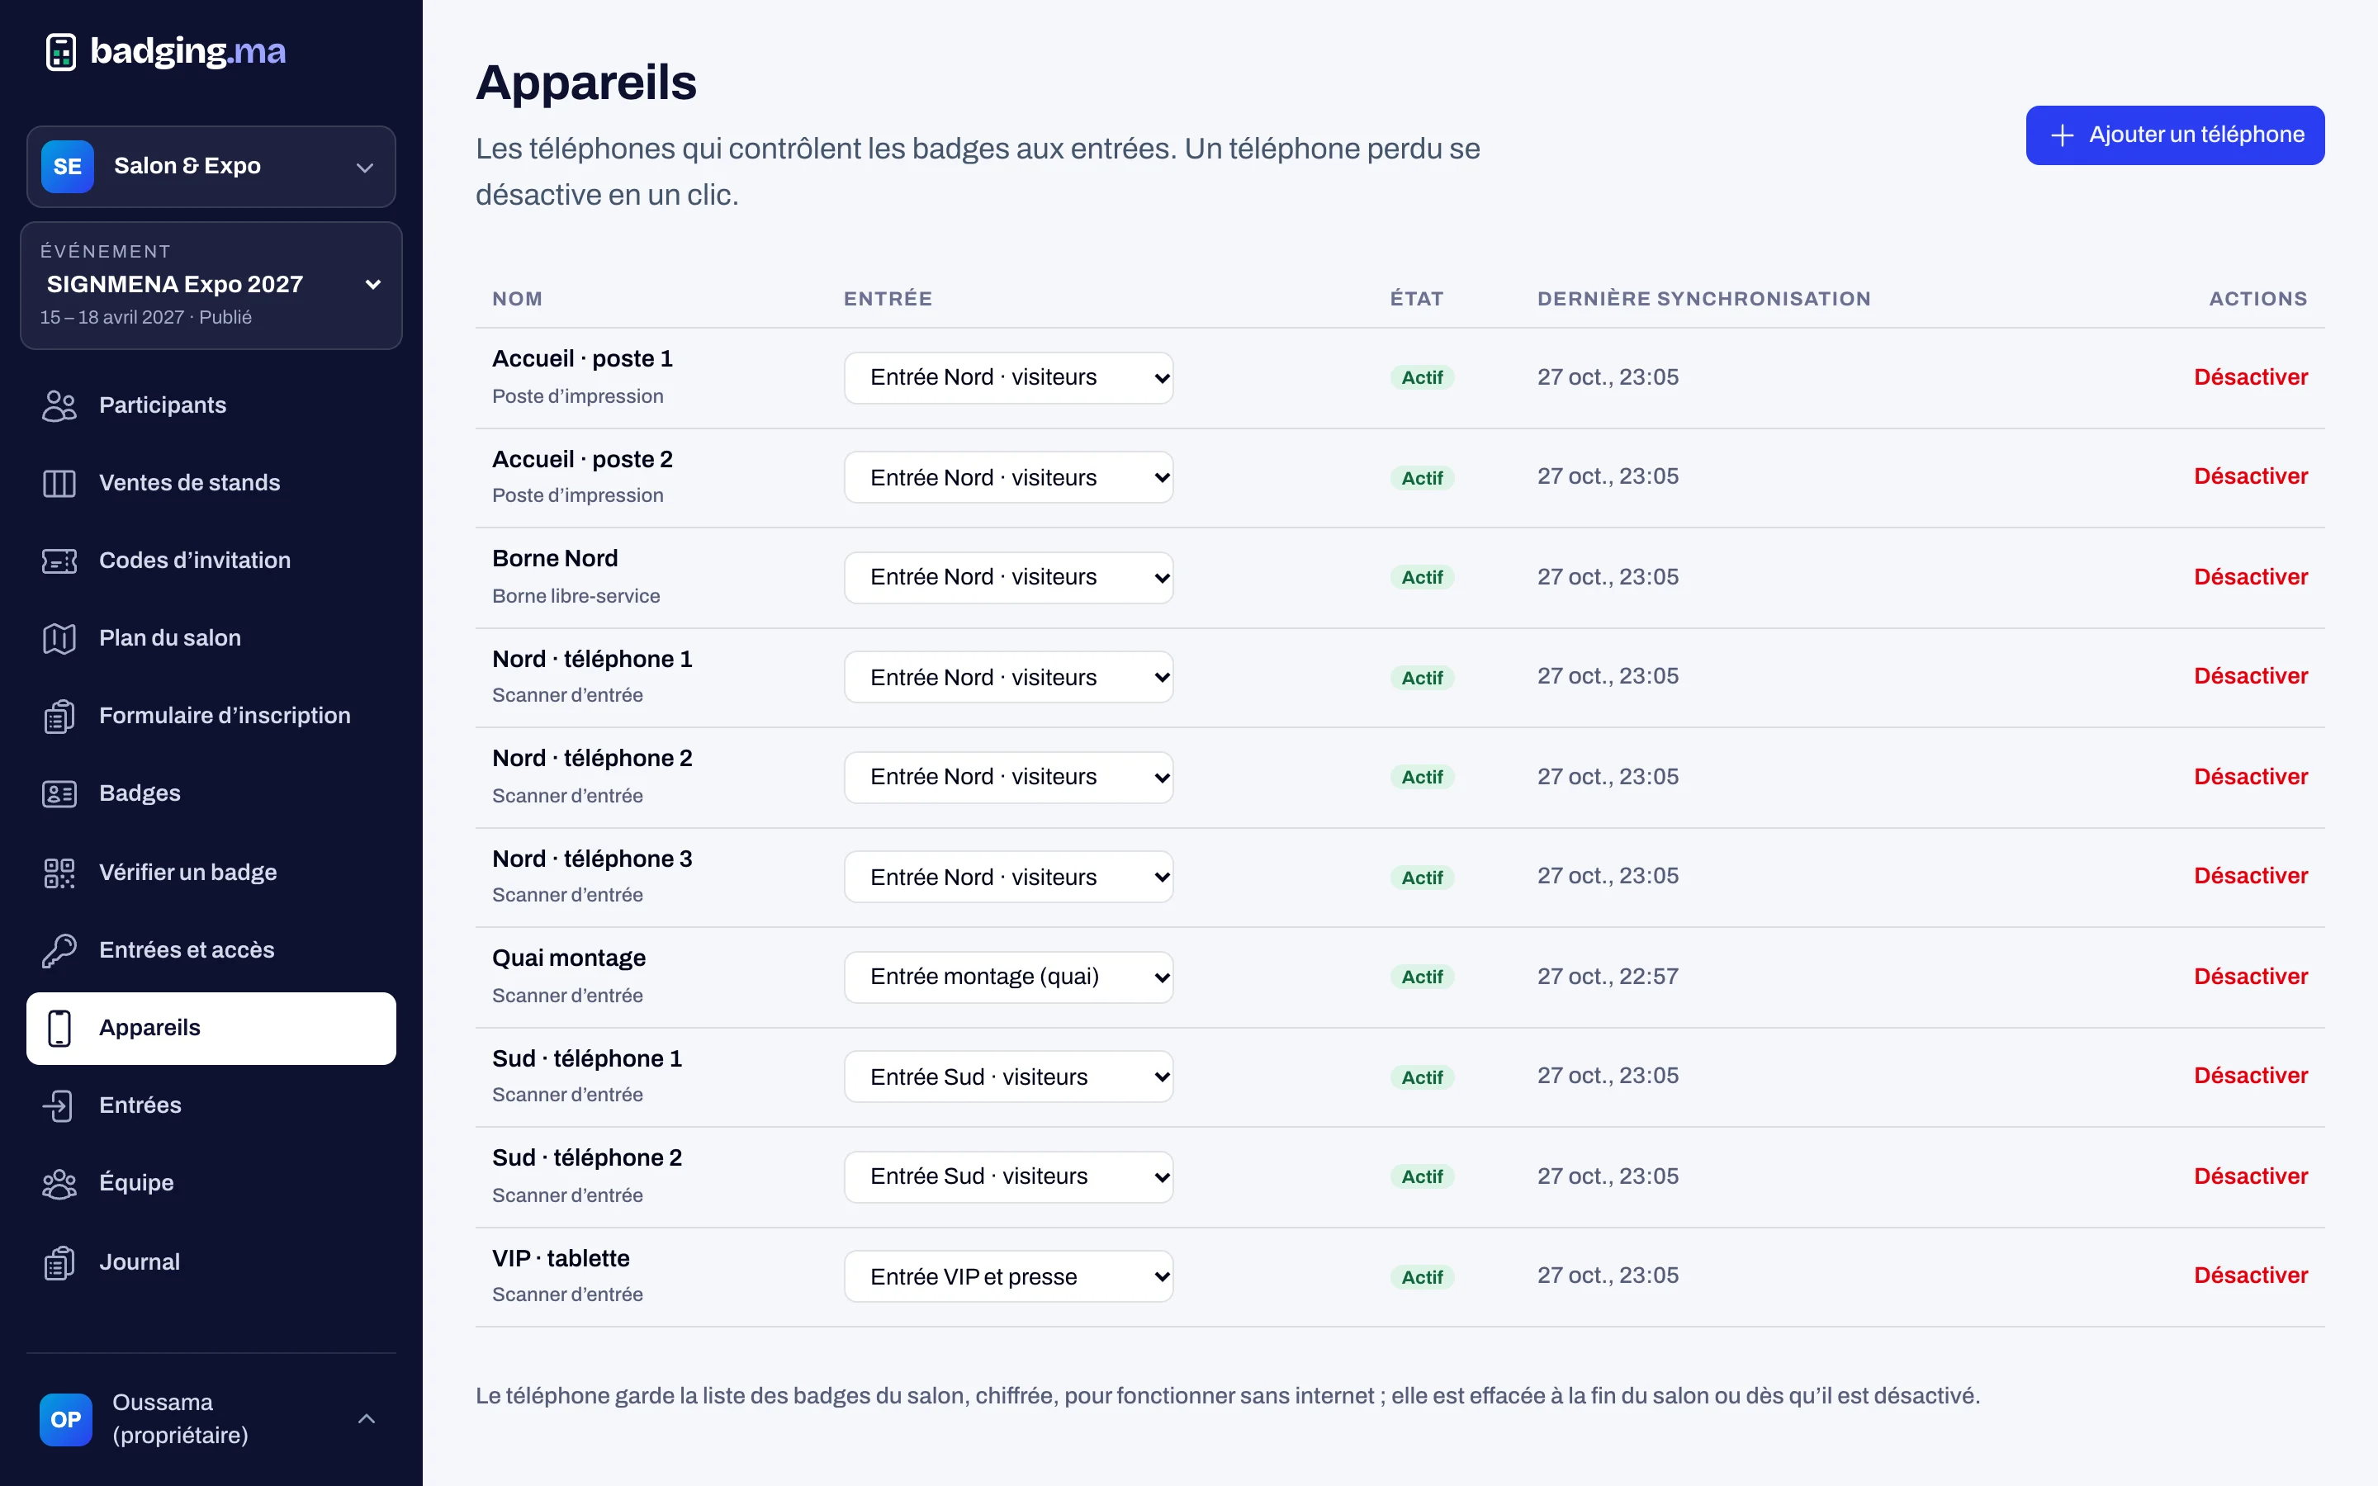Go to the Participants menu item
2378x1486 pixels.
211,405
